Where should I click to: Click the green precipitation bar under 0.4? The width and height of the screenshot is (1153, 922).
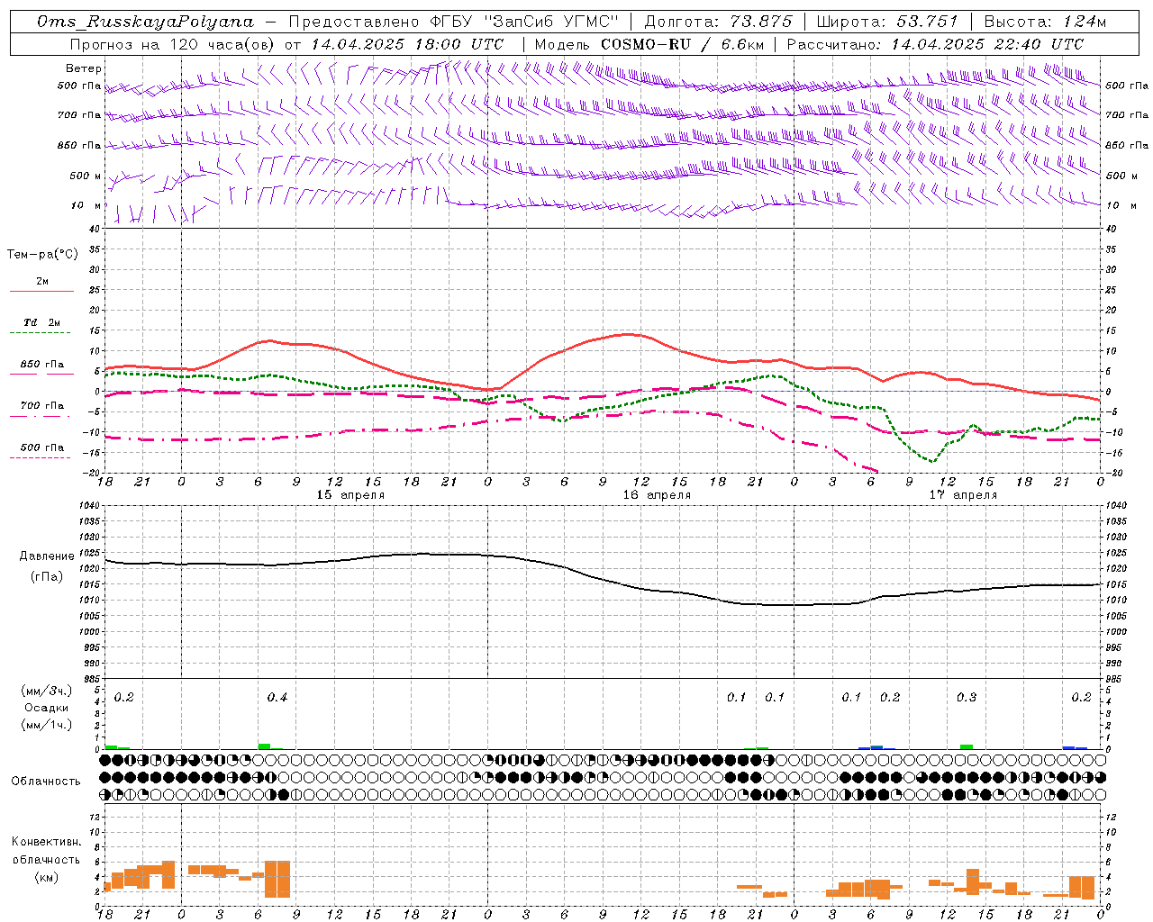pyautogui.click(x=265, y=746)
